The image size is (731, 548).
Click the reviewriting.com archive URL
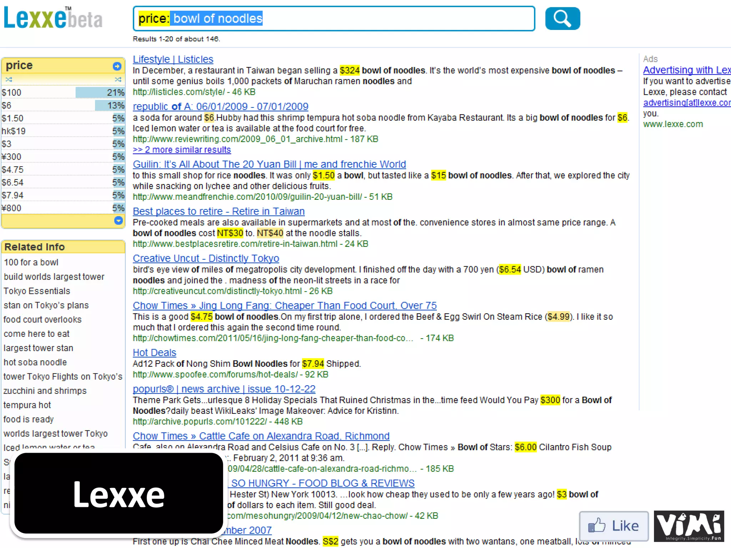[238, 139]
